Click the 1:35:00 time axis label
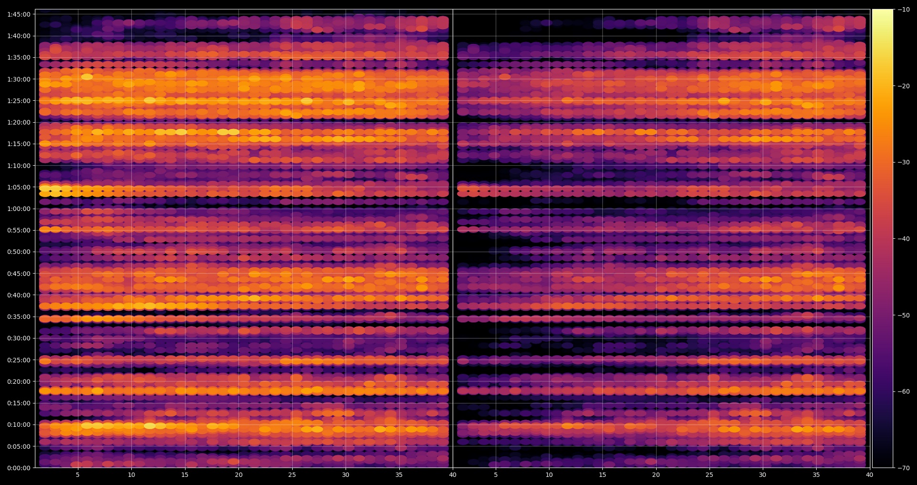Viewport: 917px width, 485px height. pyautogui.click(x=19, y=57)
